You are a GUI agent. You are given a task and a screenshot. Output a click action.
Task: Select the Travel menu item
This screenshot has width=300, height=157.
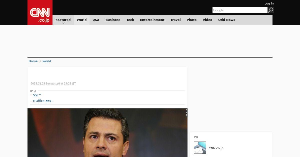point(175,20)
